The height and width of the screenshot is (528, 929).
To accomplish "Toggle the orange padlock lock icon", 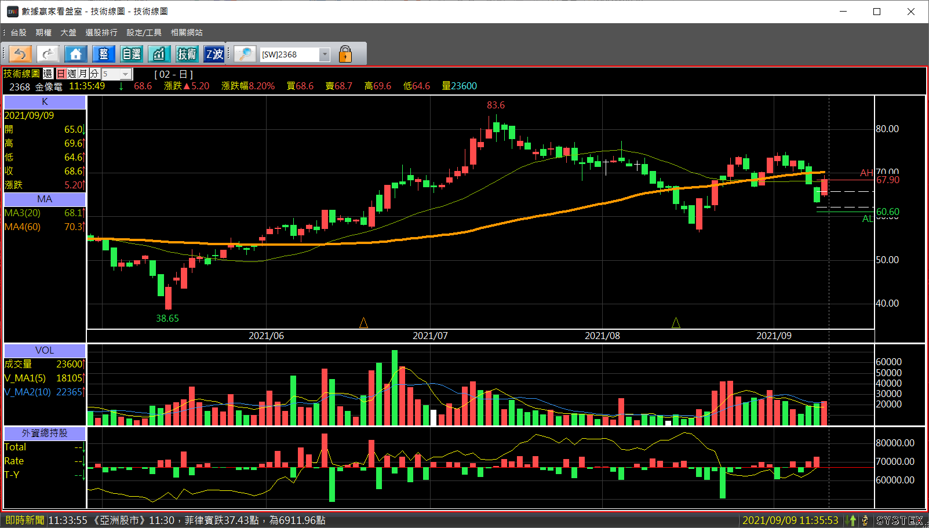I will pyautogui.click(x=345, y=54).
